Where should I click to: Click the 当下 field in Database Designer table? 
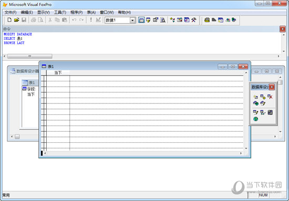coord(31,94)
